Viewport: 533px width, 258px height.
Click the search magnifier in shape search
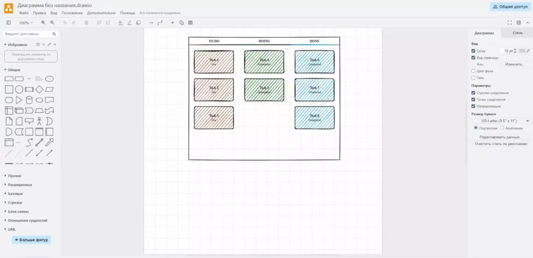(54, 34)
